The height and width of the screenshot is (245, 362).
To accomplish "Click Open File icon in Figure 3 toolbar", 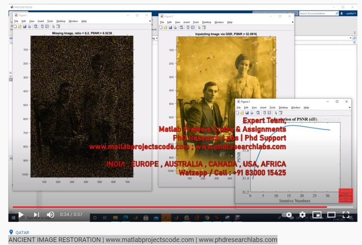I will 242,113.
